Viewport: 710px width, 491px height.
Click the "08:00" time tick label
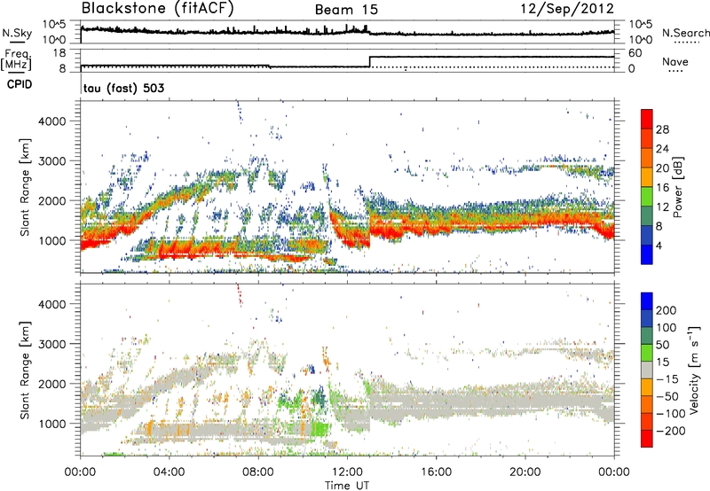click(x=258, y=472)
